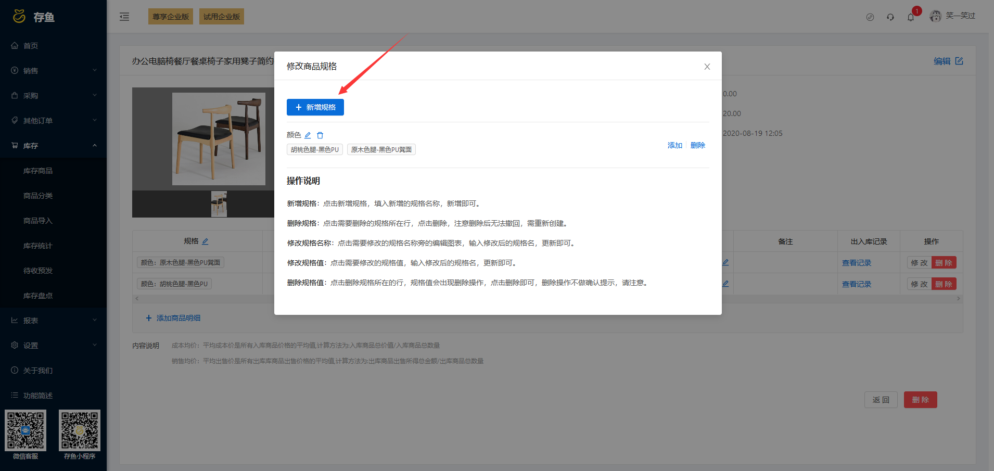Image resolution: width=994 pixels, height=471 pixels.
Task: Open 关于我们 in sidebar
Action: [x=53, y=371]
